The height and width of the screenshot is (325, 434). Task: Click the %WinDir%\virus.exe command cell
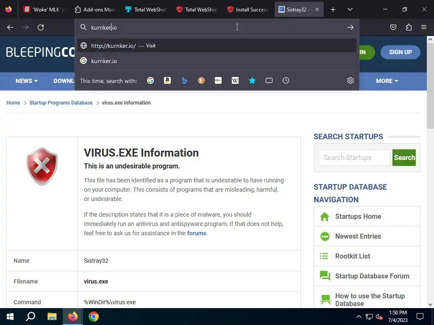(x=189, y=301)
